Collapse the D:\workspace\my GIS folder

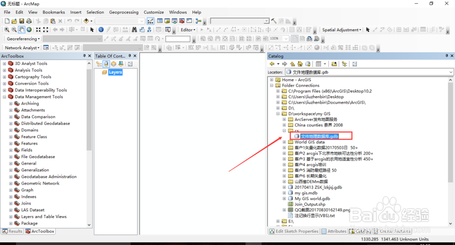[x=278, y=114]
